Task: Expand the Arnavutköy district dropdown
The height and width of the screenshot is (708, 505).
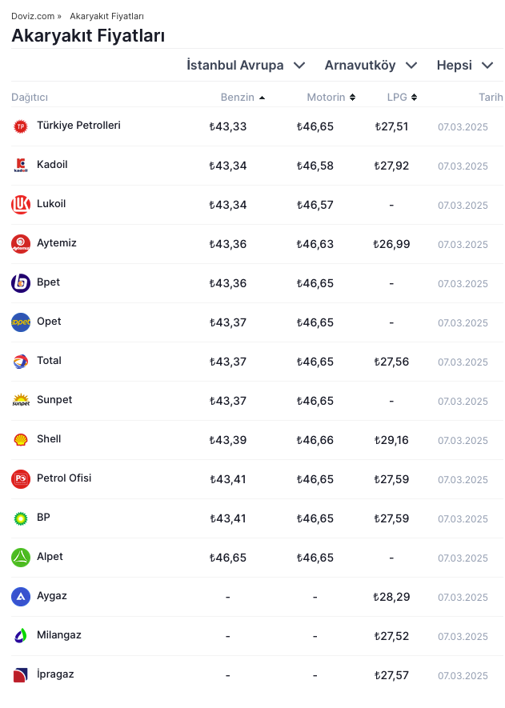Action: coord(371,66)
